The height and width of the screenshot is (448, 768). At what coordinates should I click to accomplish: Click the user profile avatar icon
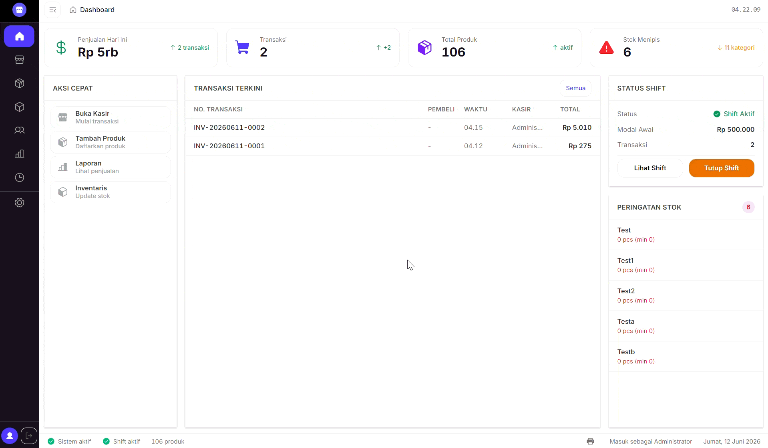click(10, 436)
